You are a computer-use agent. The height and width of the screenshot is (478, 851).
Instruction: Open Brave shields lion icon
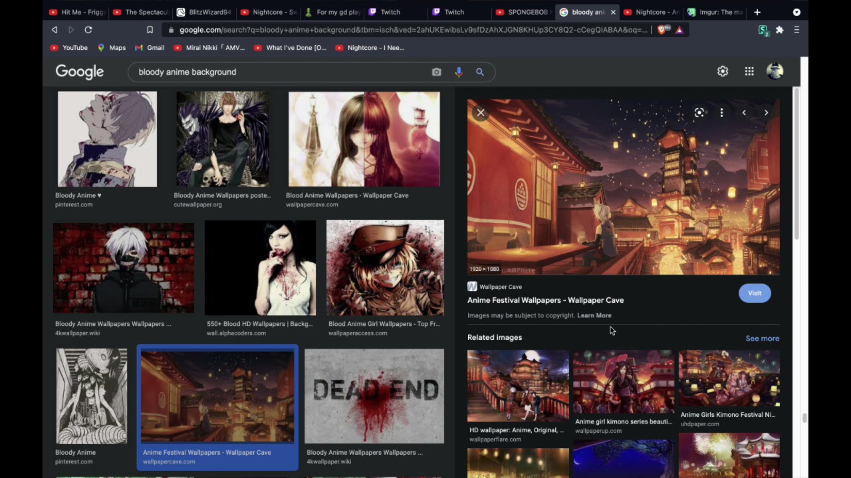[x=662, y=30]
